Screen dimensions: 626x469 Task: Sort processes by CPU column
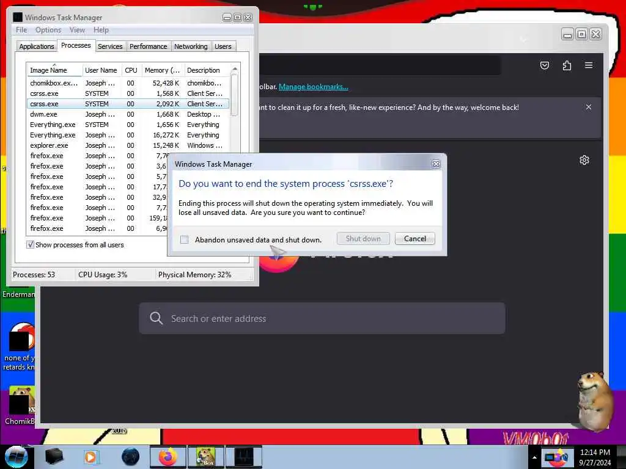pyautogui.click(x=131, y=70)
